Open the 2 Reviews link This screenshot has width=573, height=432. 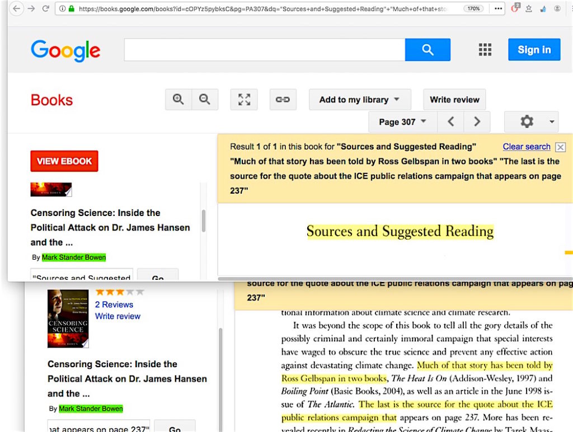click(x=114, y=304)
